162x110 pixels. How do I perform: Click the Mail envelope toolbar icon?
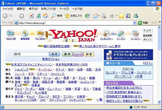[96, 16]
